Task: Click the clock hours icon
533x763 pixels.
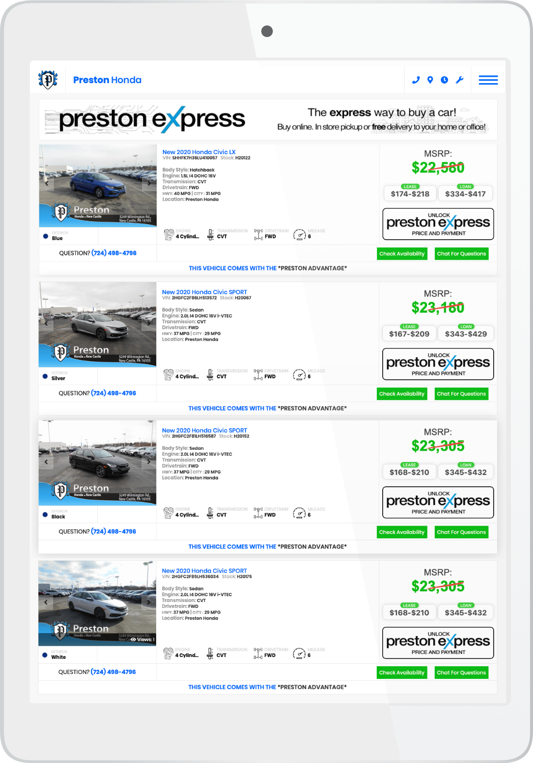Action: point(444,80)
